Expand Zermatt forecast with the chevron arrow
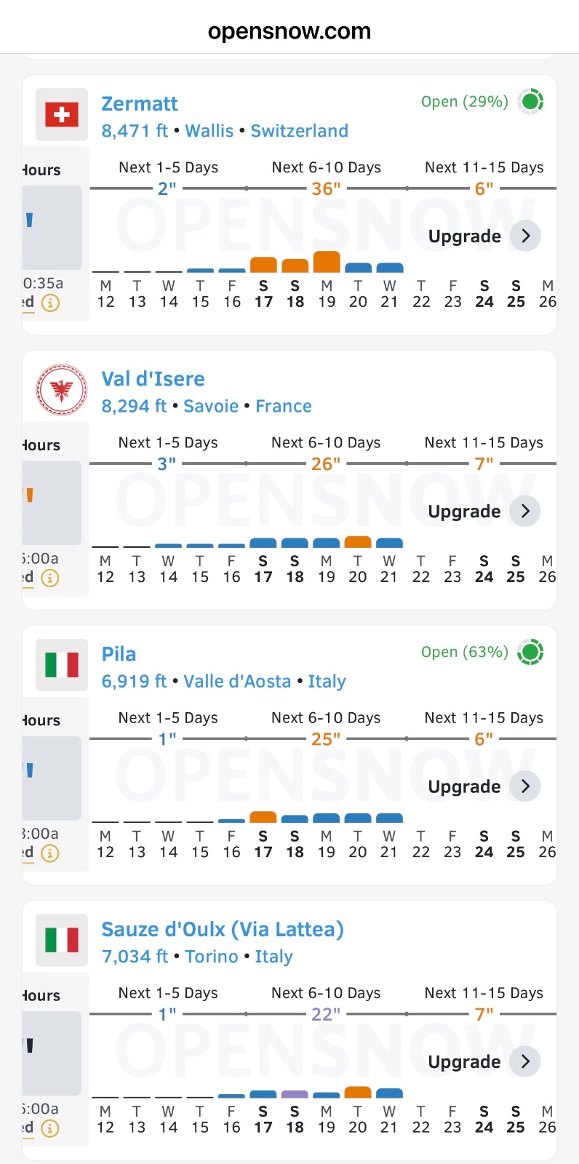This screenshot has height=1164, width=579. pos(525,236)
